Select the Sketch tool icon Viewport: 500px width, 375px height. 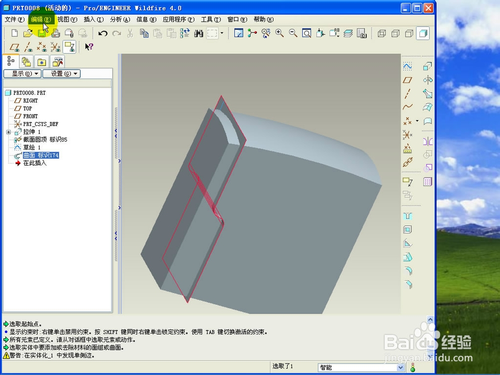[x=407, y=66]
